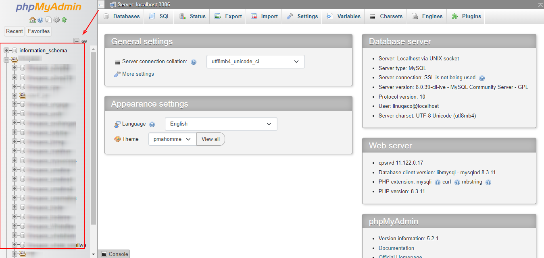Image resolution: width=544 pixels, height=258 pixels.
Task: Click navigation panel scrollbar down arrow
Action: tap(94, 254)
